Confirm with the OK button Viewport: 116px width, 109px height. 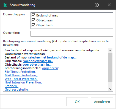(x=77, y=102)
